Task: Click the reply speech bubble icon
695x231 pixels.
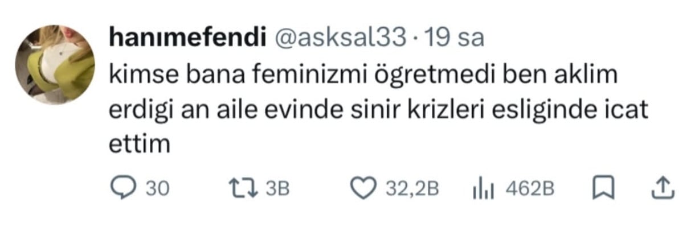Action: (x=120, y=189)
